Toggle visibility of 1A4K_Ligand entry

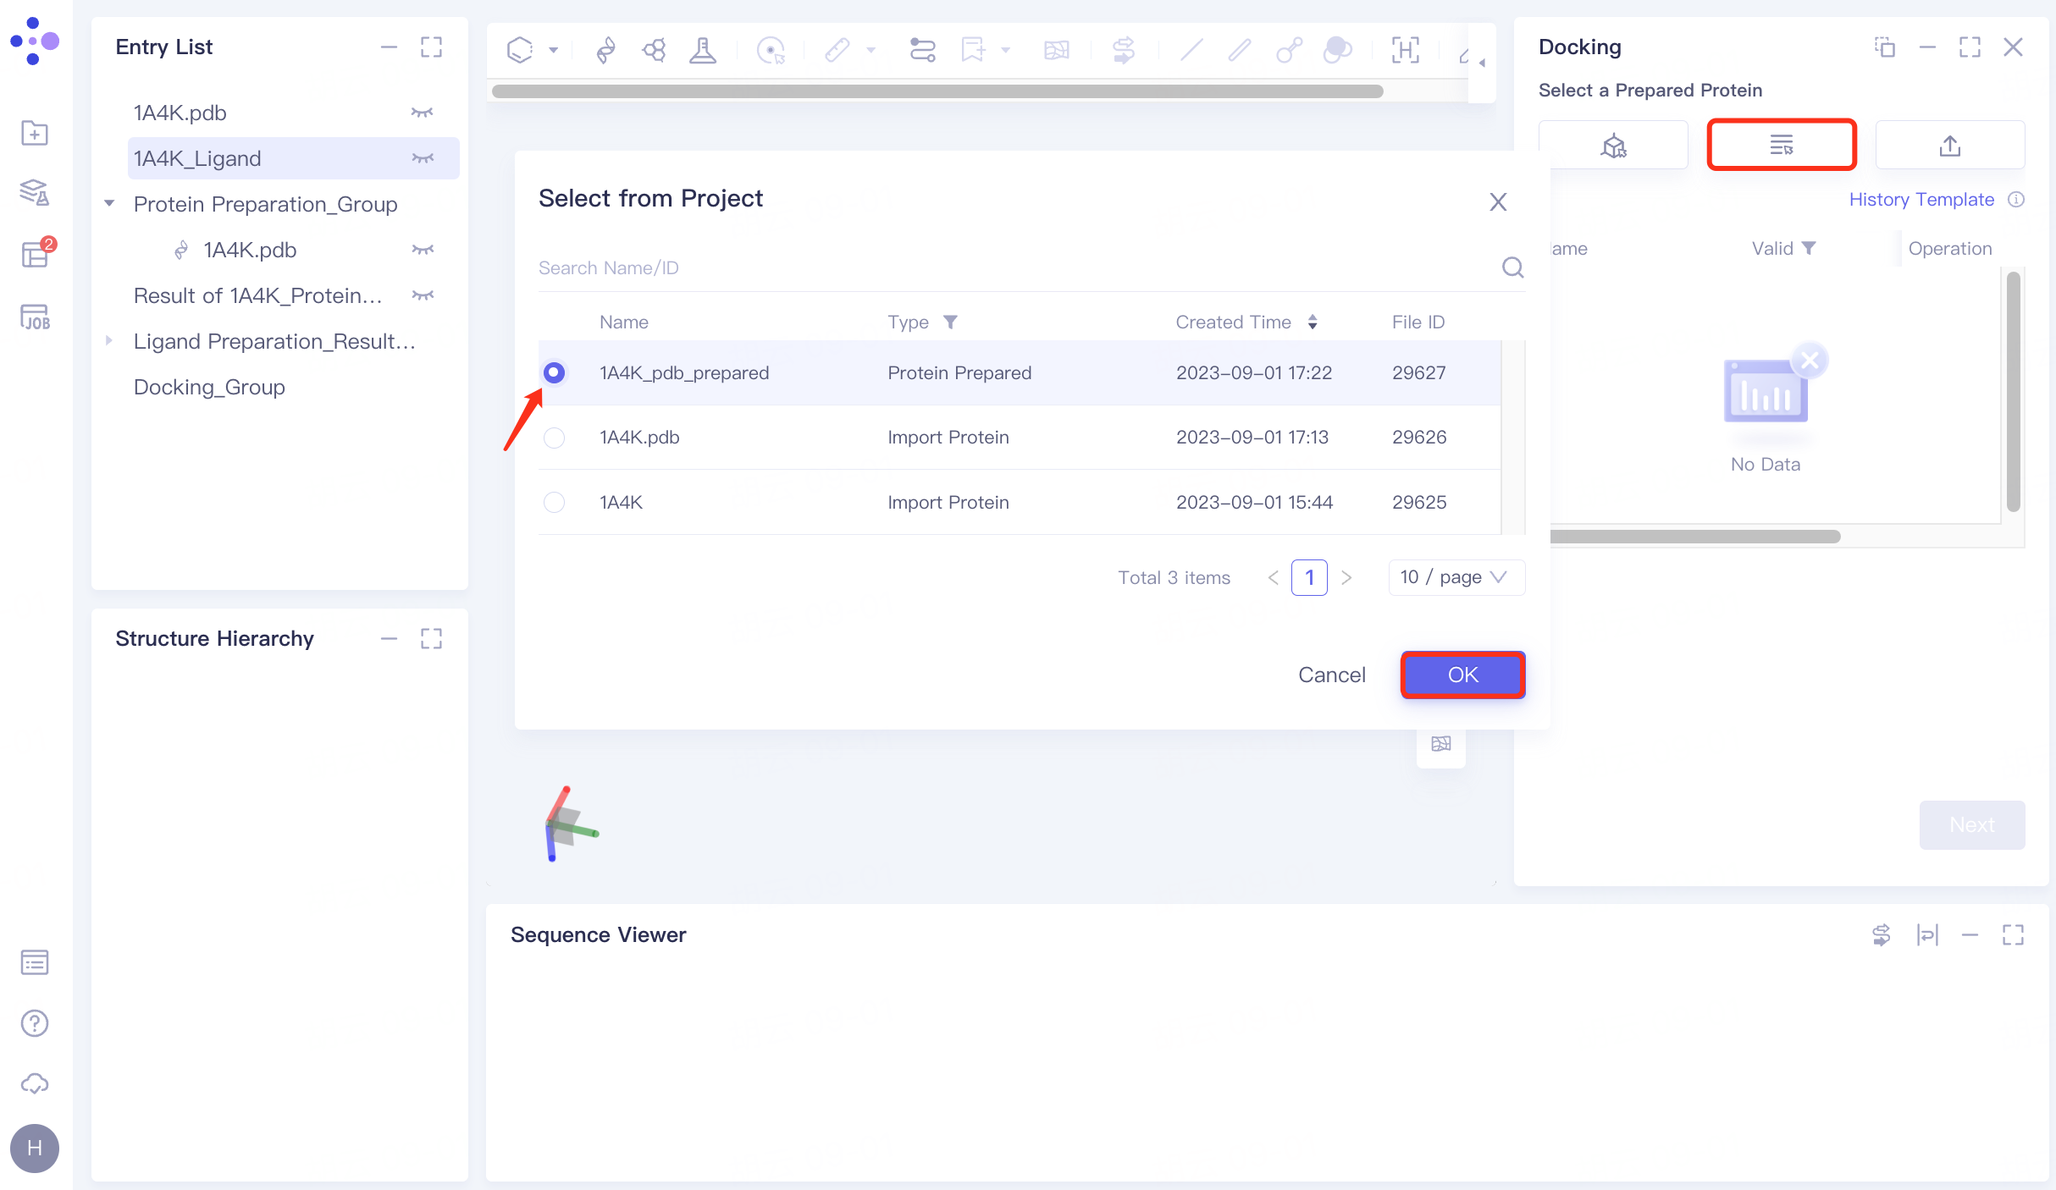click(423, 159)
